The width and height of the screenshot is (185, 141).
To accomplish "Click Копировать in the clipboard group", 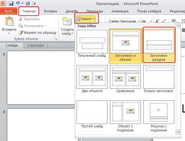I will (x=31, y=26).
